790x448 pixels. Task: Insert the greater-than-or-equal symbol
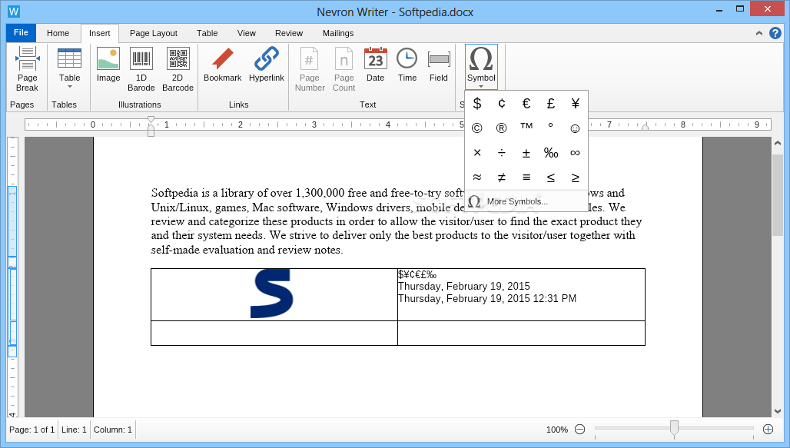click(576, 178)
